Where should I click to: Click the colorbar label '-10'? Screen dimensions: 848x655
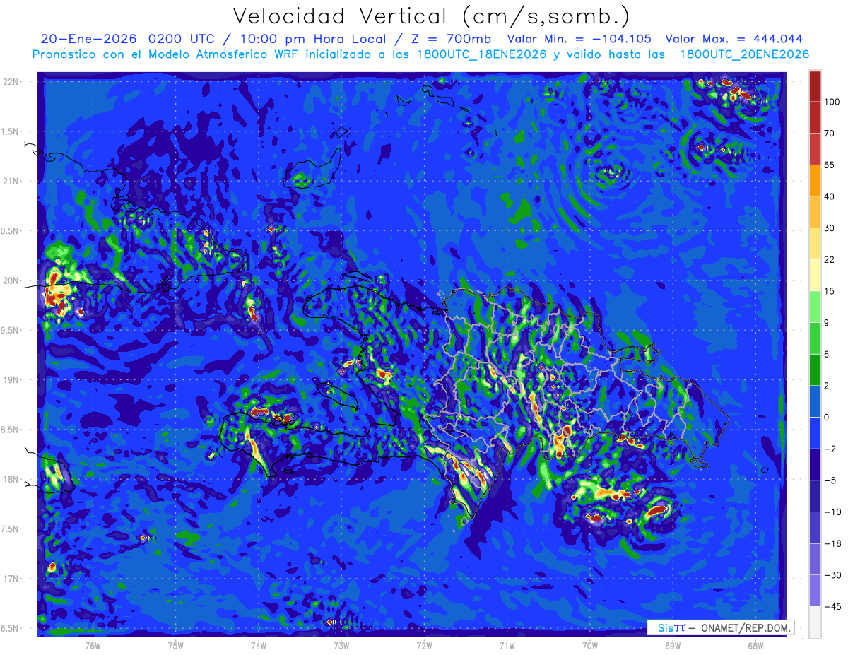pos(832,512)
